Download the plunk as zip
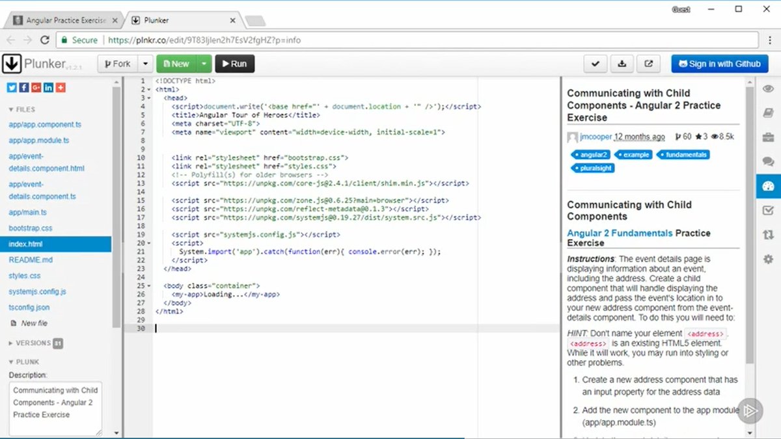Image resolution: width=781 pixels, height=439 pixels. 622,64
